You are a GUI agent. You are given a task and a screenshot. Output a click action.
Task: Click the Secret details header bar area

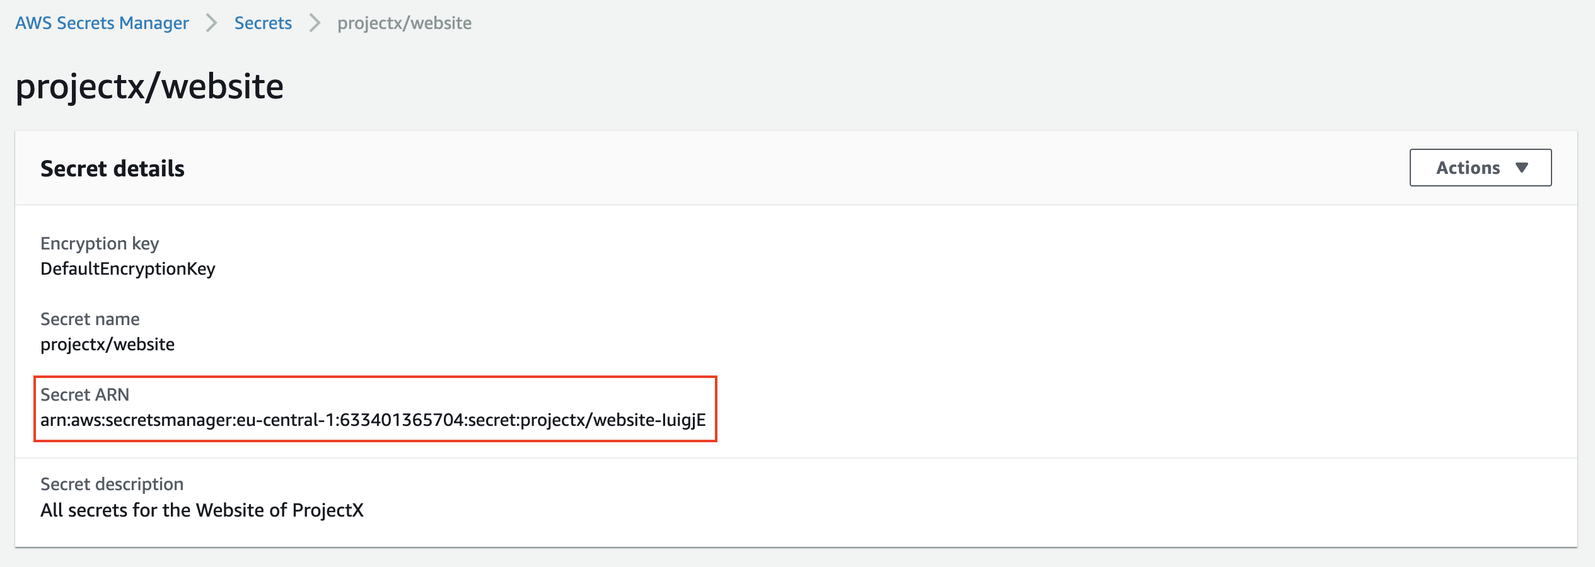coord(796,168)
